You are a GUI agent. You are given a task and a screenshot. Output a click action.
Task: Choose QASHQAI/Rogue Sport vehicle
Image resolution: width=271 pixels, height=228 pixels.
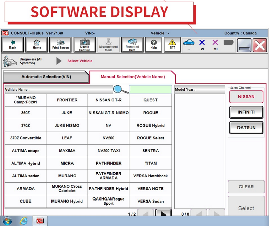108,201
